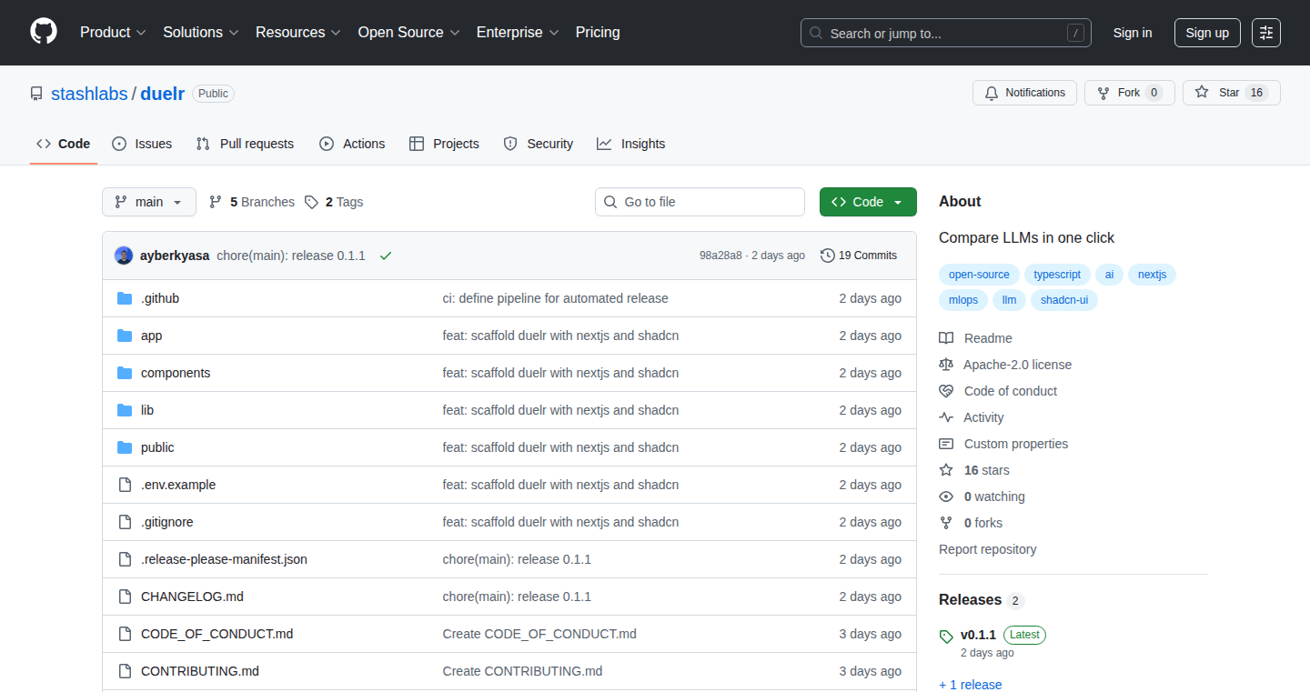
Task: Open the 2 Tags link
Action: point(334,202)
